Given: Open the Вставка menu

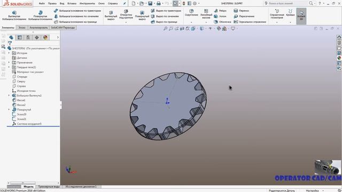Looking at the screenshot, I should pyautogui.click(x=72, y=4).
